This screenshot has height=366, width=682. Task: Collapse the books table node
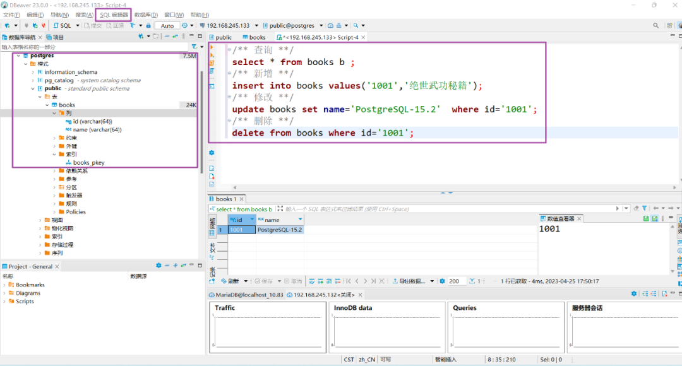(47, 105)
